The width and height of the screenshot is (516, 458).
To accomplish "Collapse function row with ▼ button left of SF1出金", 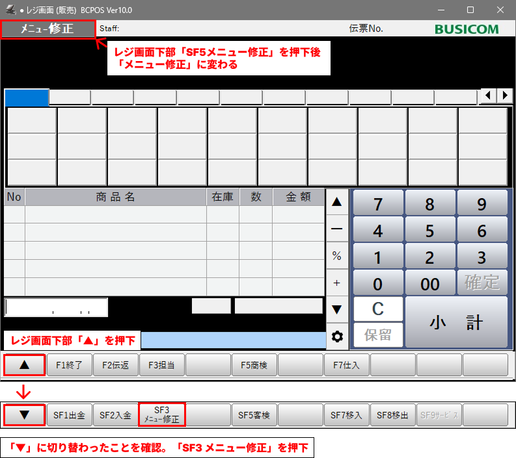I will (x=24, y=414).
